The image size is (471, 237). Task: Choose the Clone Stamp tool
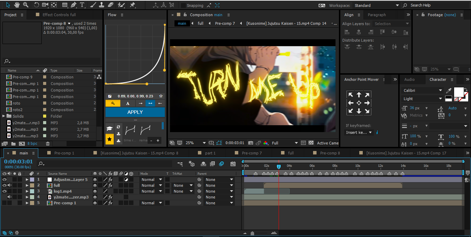pyautogui.click(x=101, y=5)
